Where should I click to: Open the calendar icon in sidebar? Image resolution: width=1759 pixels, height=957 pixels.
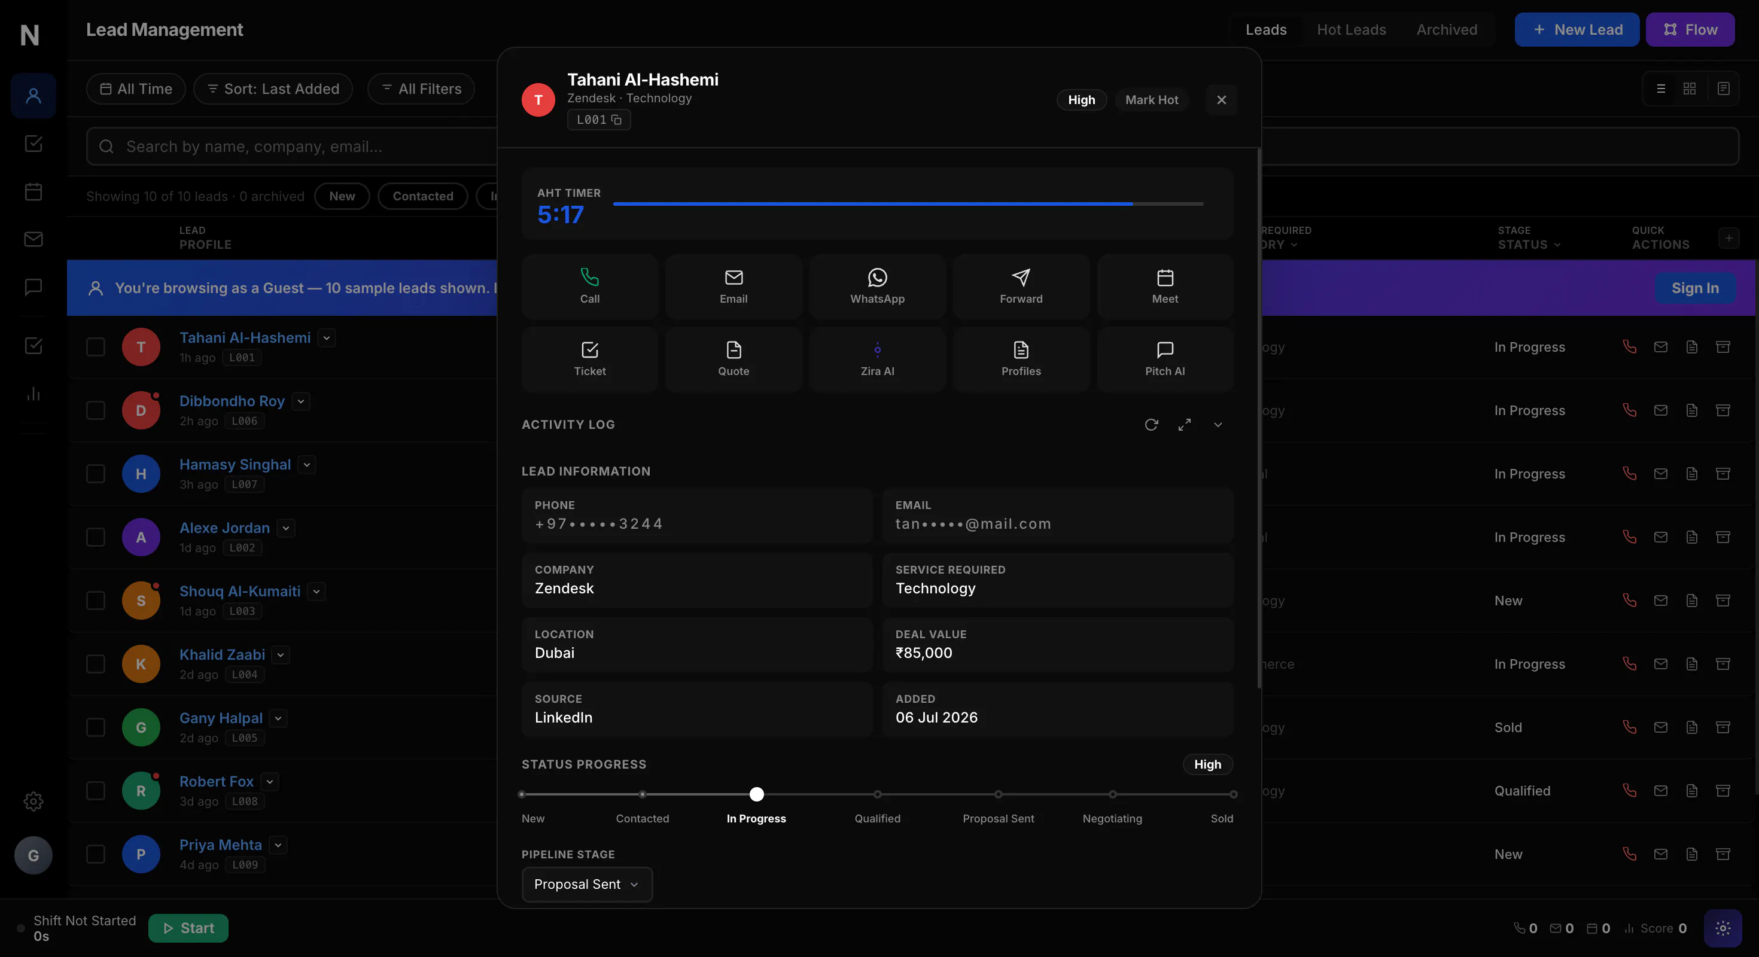pos(34,192)
